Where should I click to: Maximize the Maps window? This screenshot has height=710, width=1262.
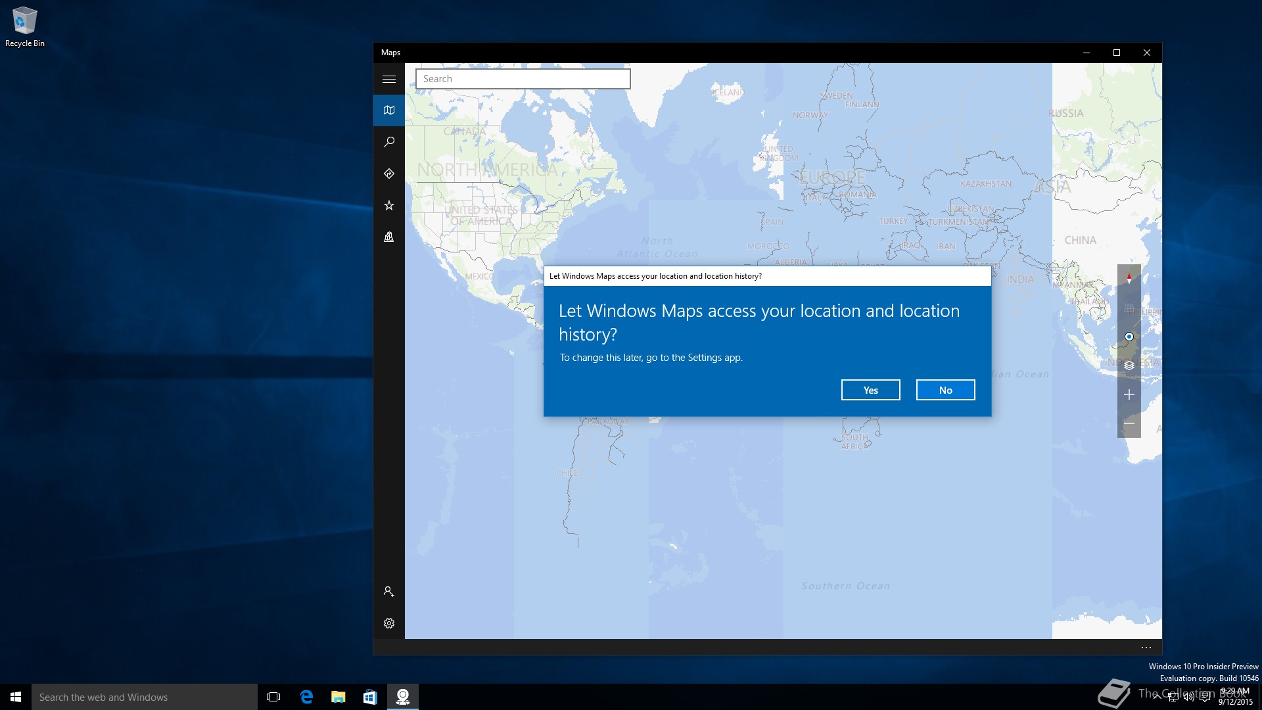tap(1117, 53)
